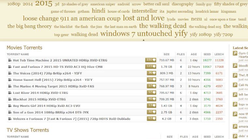The height and width of the screenshot is (139, 248).
Task: Click the 'house of cards' tag
Action: pos(119,11)
